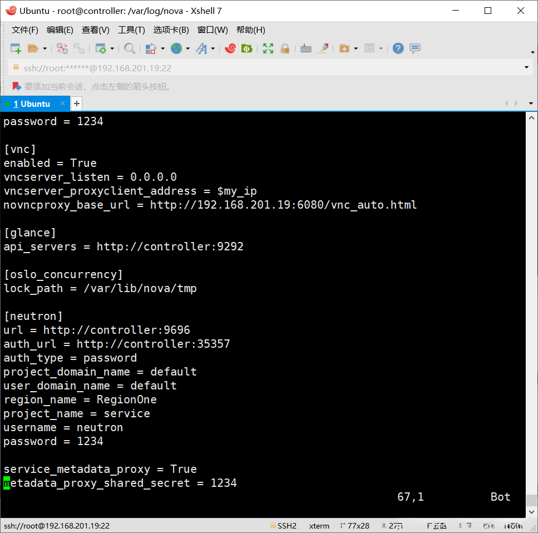The height and width of the screenshot is (533, 538).
Task: Click the lock_path = /var/lib/nova/tmp line
Action: (100, 288)
